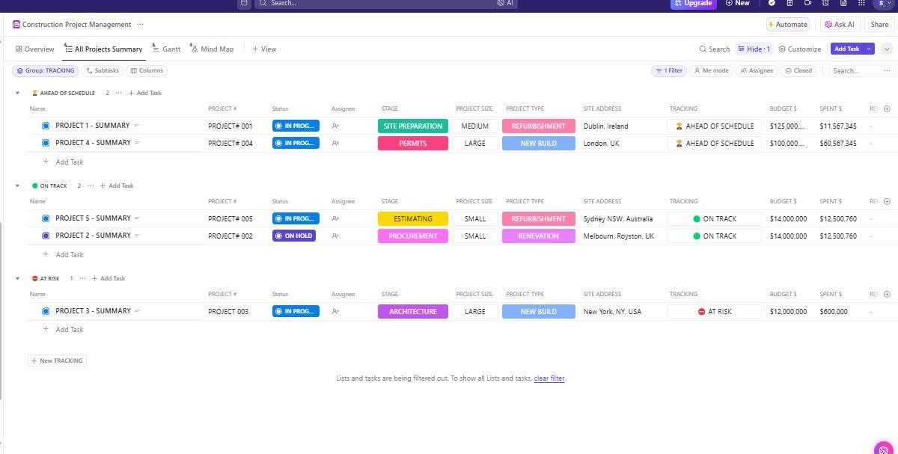
Task: Open the Hide 1 menu
Action: tap(754, 49)
